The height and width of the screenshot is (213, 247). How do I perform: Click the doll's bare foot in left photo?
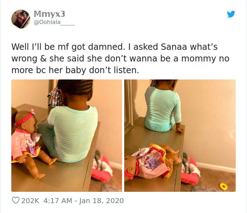pyautogui.click(x=40, y=176)
